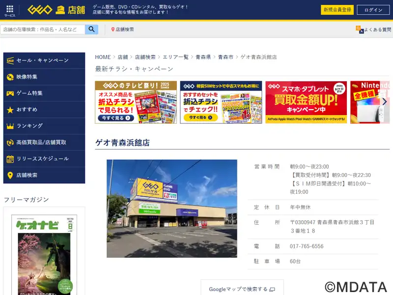Advance the campaign carousel with the right arrow

click(x=385, y=102)
